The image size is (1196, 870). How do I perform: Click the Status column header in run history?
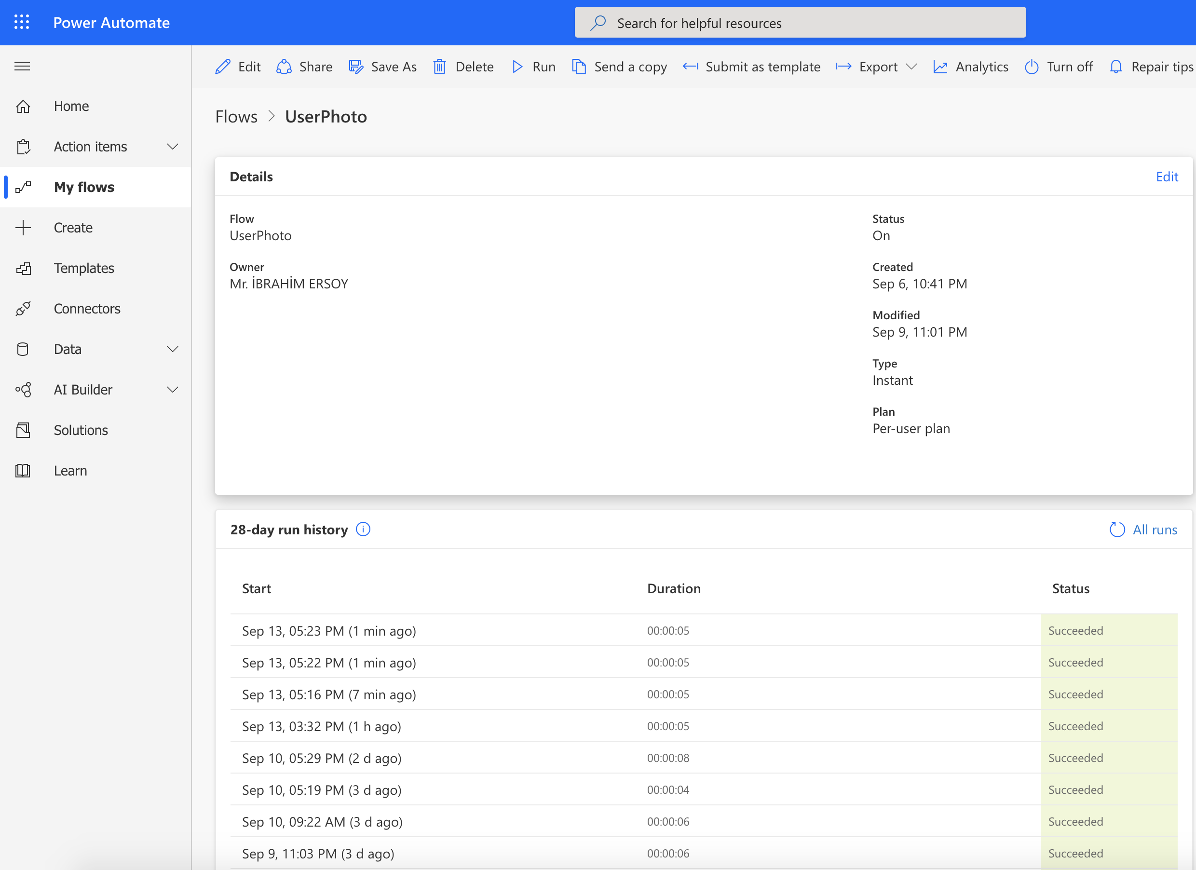tap(1071, 588)
